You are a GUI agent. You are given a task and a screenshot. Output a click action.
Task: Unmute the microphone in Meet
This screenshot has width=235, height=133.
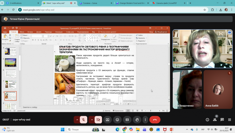click(84, 120)
